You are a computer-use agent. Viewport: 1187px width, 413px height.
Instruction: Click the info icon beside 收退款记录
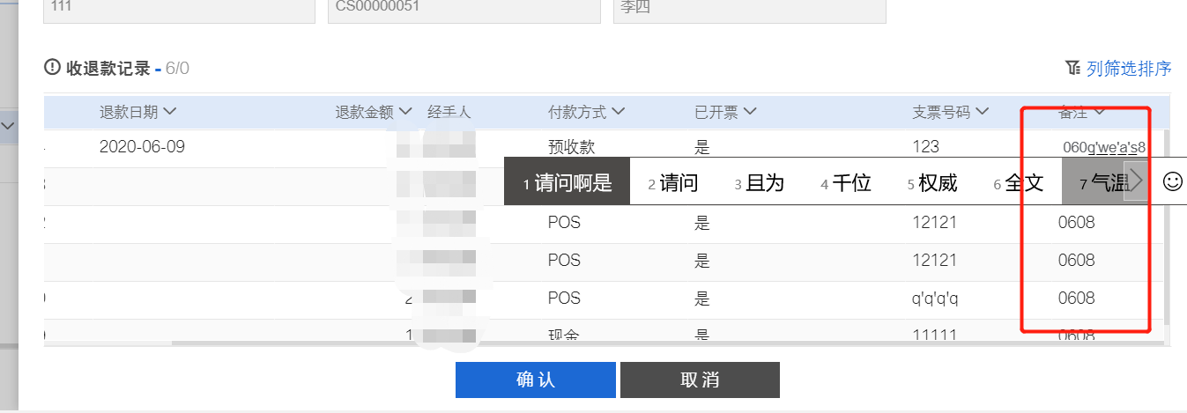52,67
